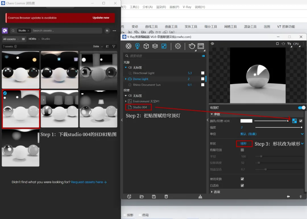307x219 pixels.
Task: Start render with the teapot icon
Action: [x=192, y=46]
